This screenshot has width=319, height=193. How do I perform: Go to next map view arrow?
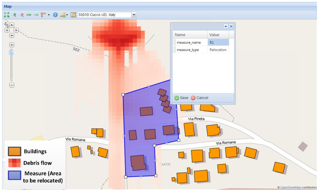click(x=36, y=15)
